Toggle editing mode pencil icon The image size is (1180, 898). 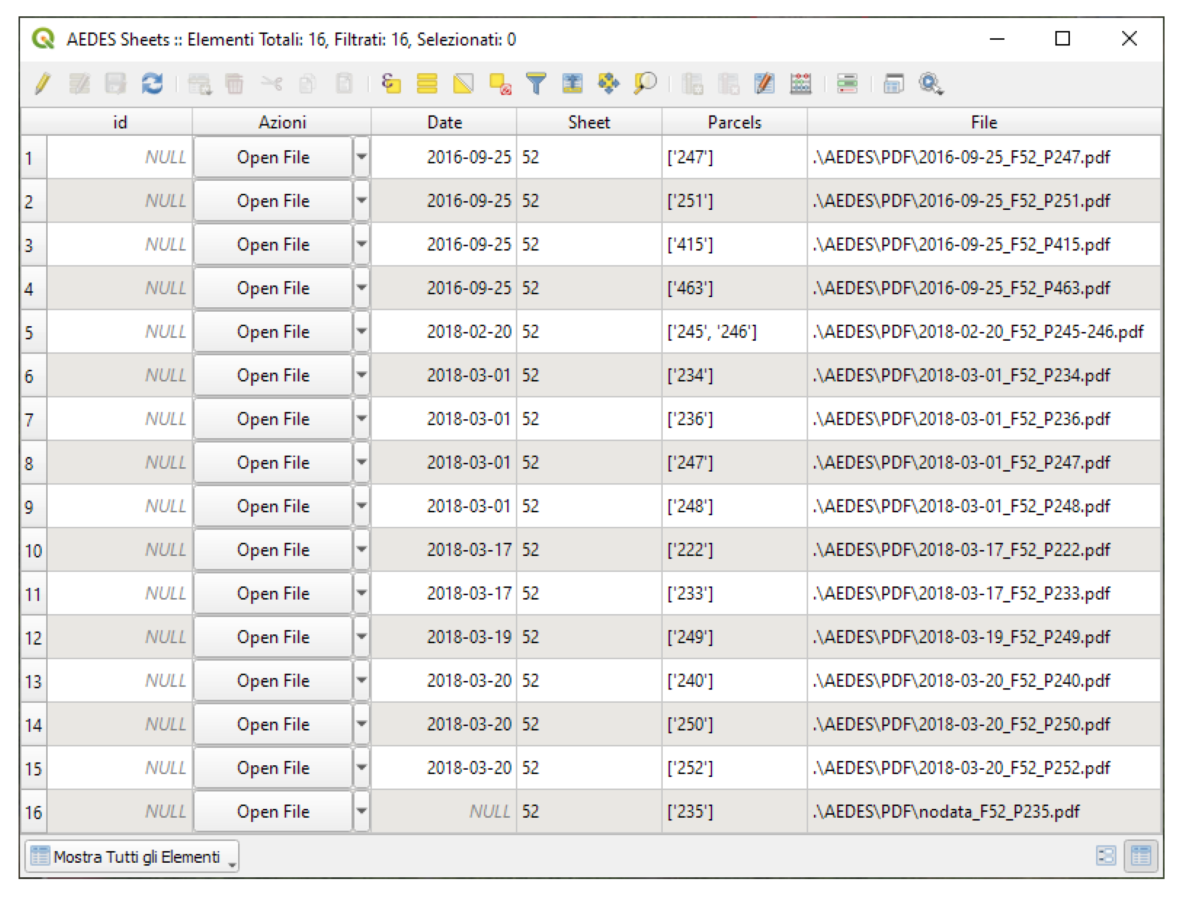coord(43,84)
